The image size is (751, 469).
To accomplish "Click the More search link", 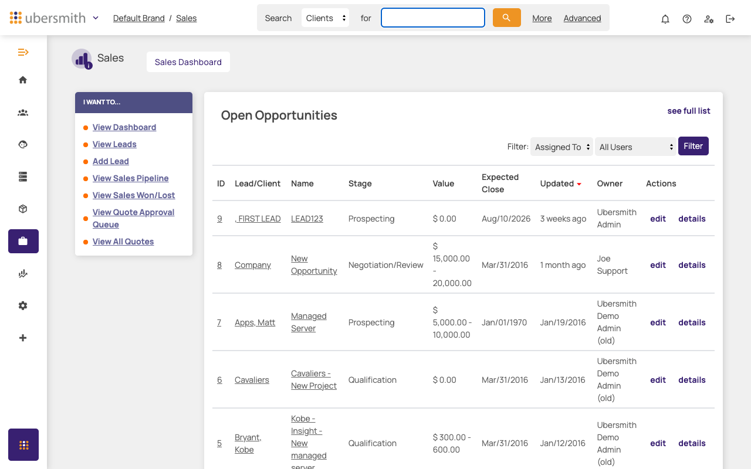I will 542,18.
